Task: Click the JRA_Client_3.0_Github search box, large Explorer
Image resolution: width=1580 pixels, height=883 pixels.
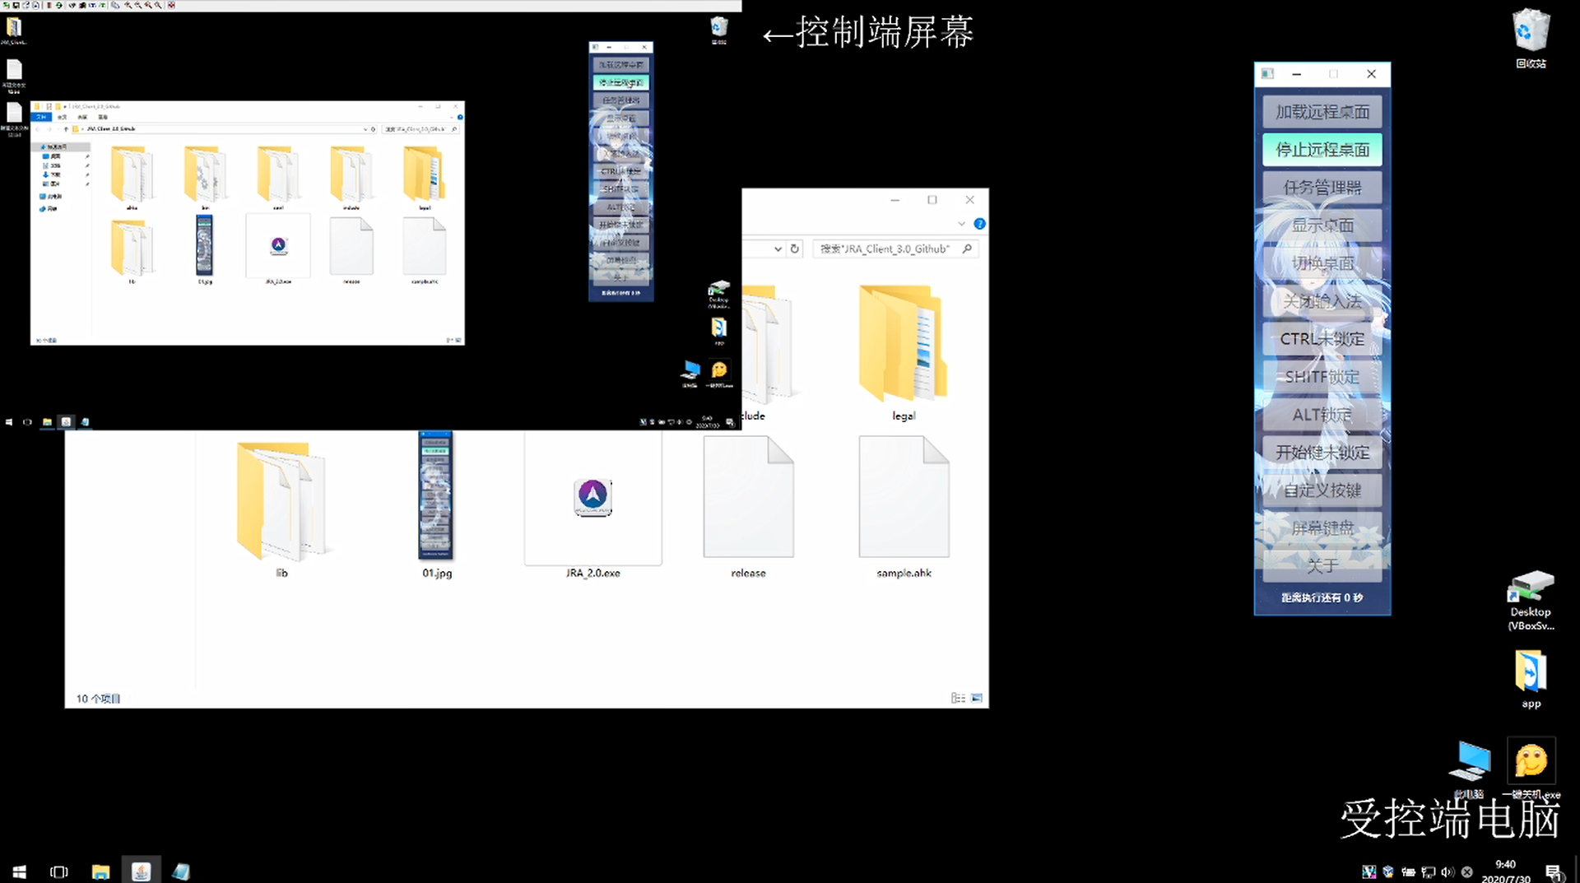Action: point(895,249)
